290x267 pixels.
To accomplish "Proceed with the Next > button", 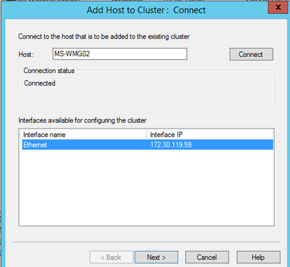I will pos(156,257).
